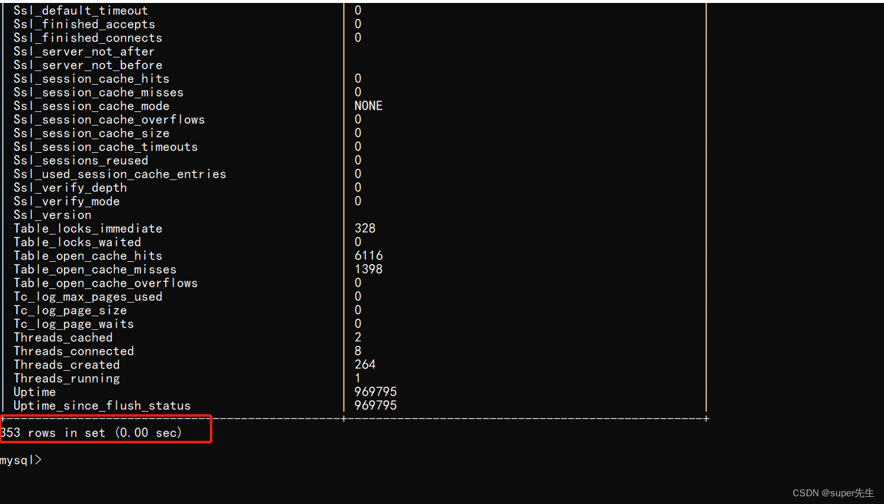Select Table_locks_waited variable
Viewport: 884px width, 504px height.
pyautogui.click(x=77, y=242)
